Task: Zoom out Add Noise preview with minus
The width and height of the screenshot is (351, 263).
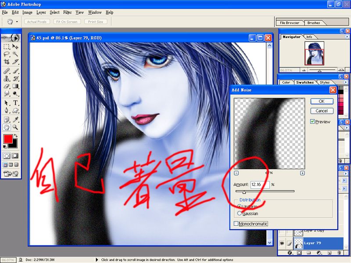Action: [236, 173]
